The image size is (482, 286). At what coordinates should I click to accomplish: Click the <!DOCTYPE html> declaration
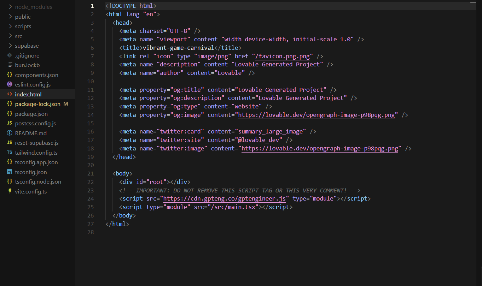click(x=131, y=6)
